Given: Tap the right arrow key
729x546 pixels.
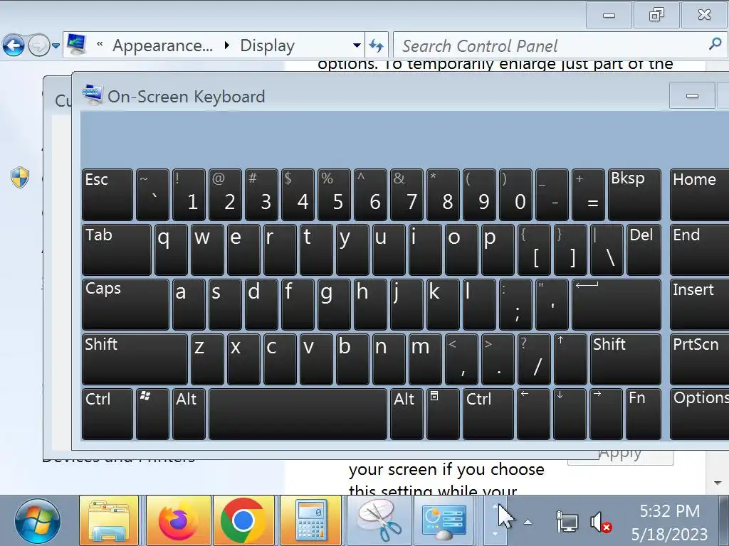Looking at the screenshot, I should (x=607, y=414).
